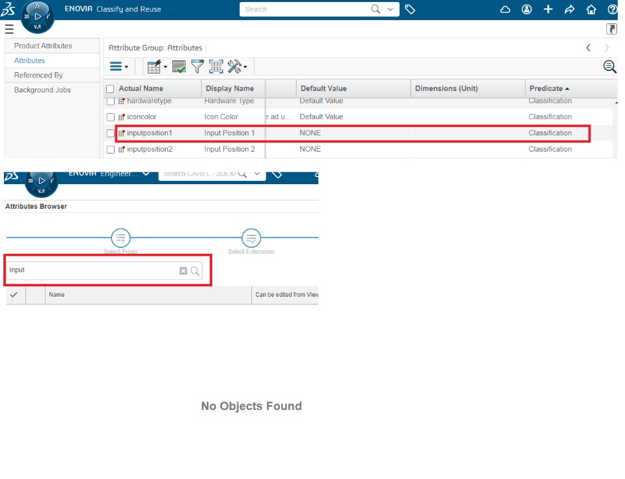Go to previous page arrow
Image resolution: width=625 pixels, height=479 pixels.
589,48
